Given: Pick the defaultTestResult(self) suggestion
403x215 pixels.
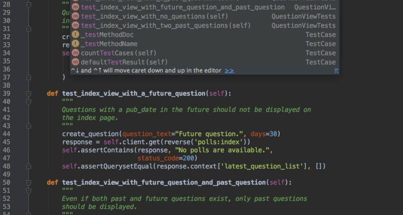Looking at the screenshot, I should click(x=205, y=62).
